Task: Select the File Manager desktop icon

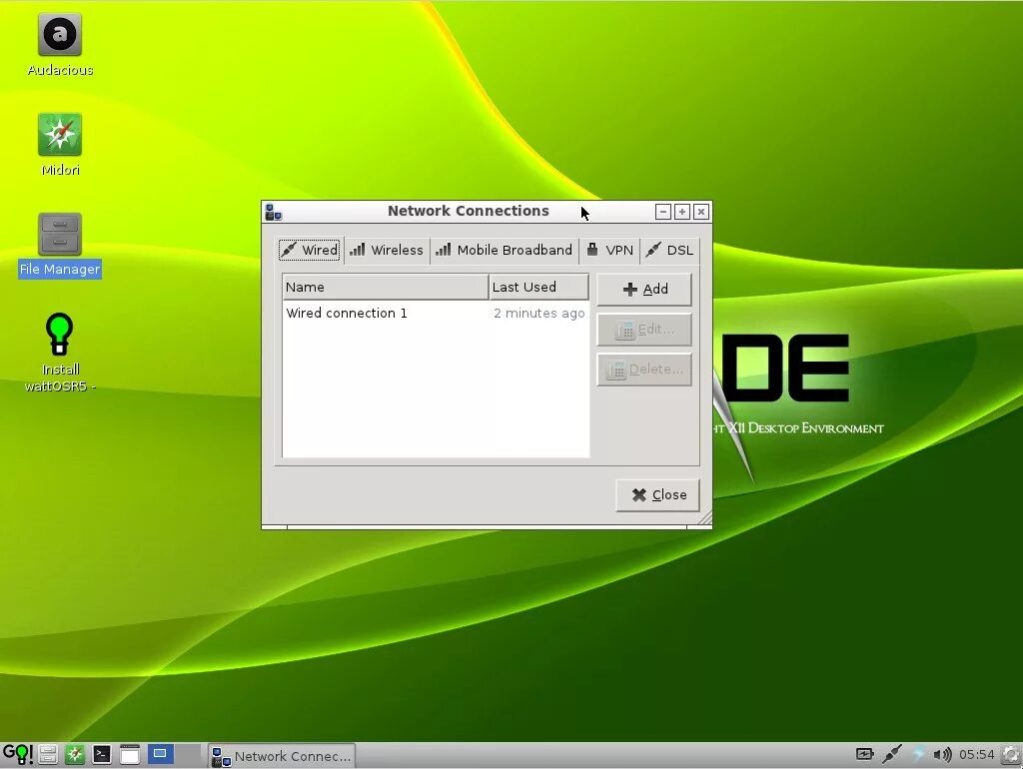Action: [x=59, y=245]
